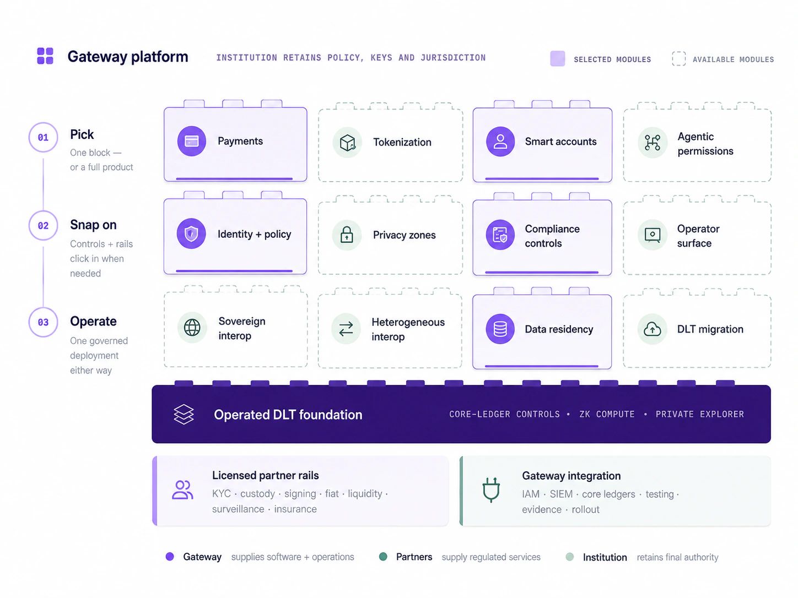Click 'supplies software + operations' text

(x=293, y=557)
